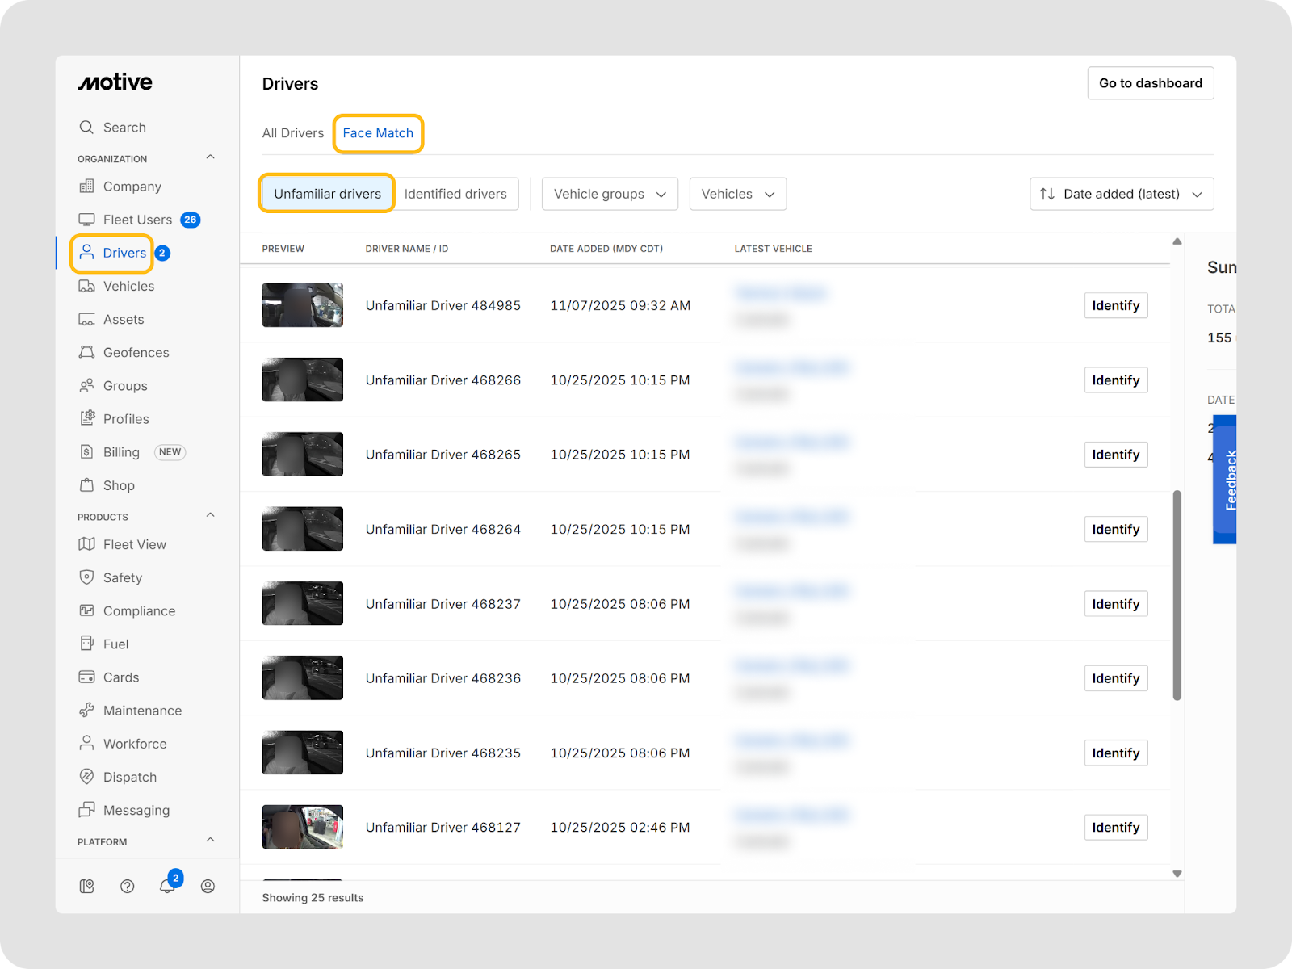
Task: Click the Go to dashboard button
Action: coord(1150,83)
